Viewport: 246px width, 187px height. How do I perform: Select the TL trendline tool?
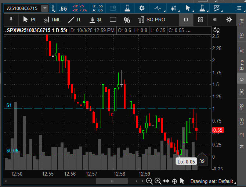75,20
